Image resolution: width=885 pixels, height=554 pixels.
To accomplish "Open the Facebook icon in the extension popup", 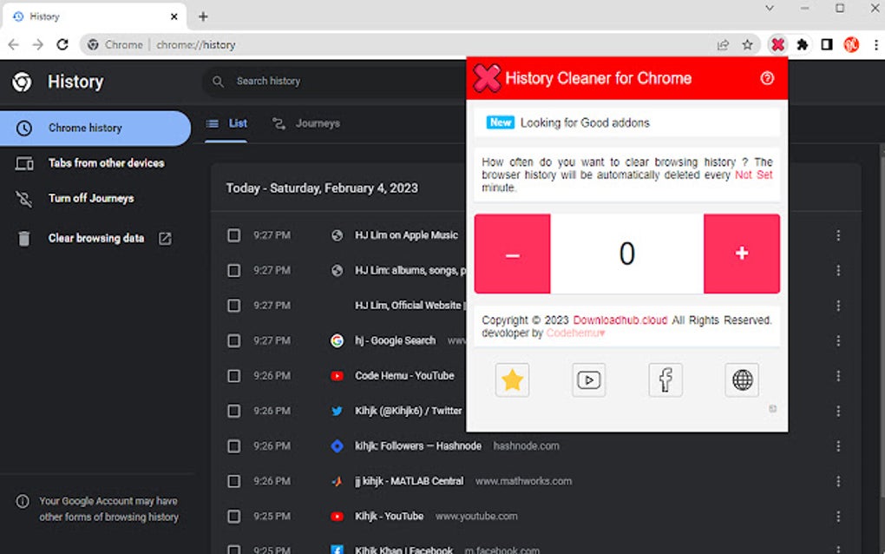I will (x=665, y=379).
